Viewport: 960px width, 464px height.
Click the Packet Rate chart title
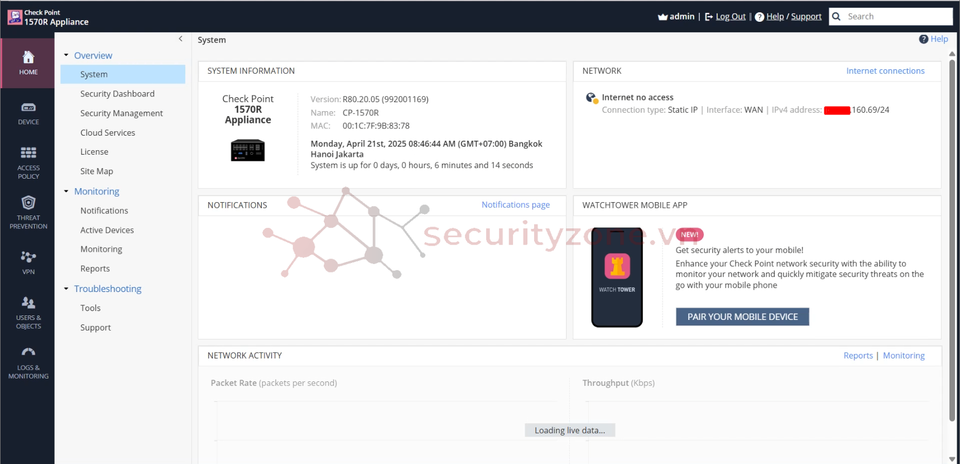pyautogui.click(x=273, y=383)
